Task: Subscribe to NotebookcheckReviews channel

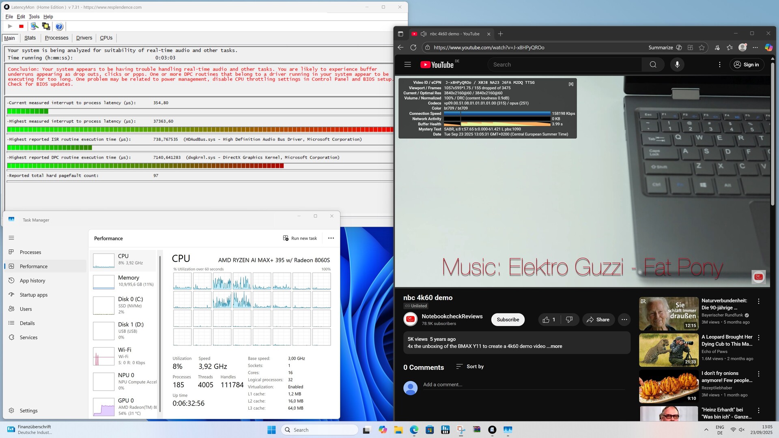Action: (x=508, y=320)
